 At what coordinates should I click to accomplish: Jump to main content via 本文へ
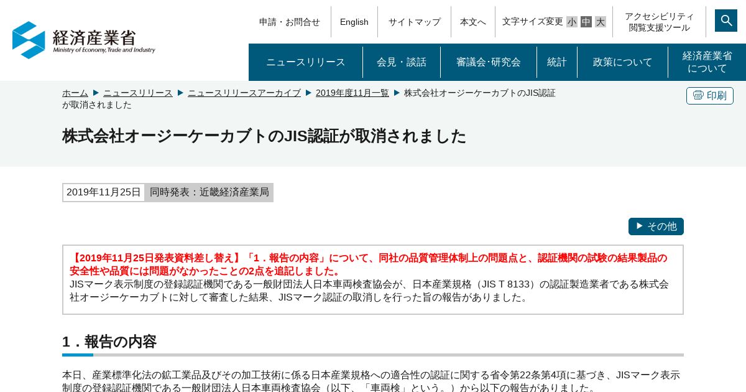[x=473, y=22]
